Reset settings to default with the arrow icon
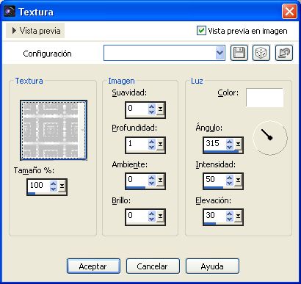 click(x=284, y=53)
